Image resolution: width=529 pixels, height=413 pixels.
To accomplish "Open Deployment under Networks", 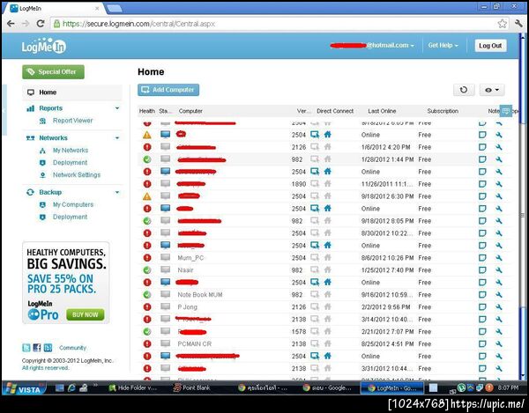I will tap(70, 162).
